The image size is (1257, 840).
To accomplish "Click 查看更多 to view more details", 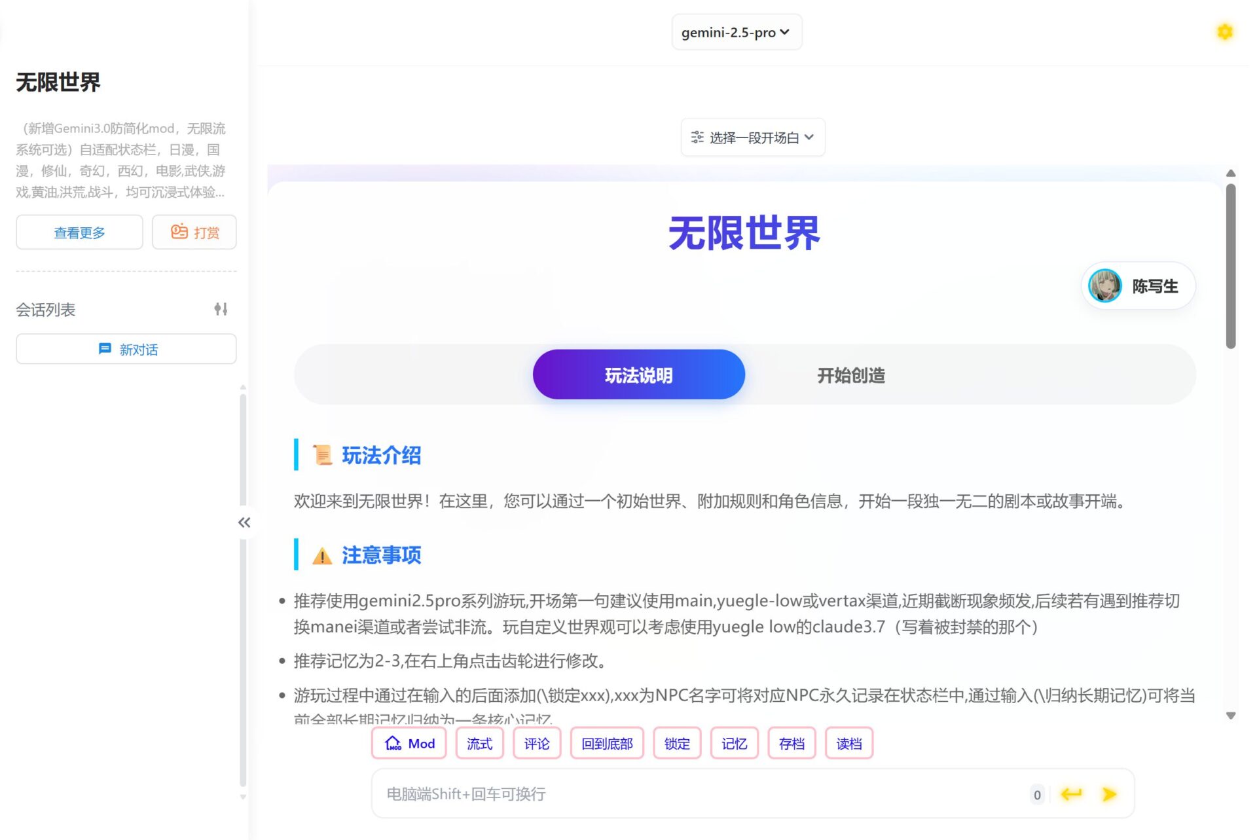I will 79,232.
